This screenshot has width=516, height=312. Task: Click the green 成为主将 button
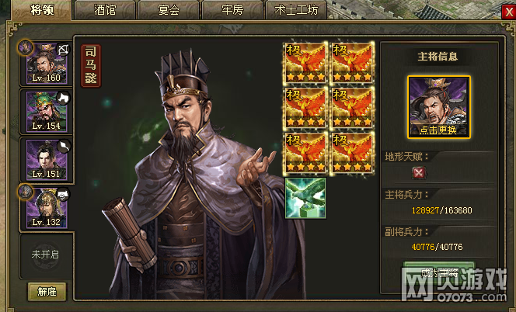(x=439, y=272)
